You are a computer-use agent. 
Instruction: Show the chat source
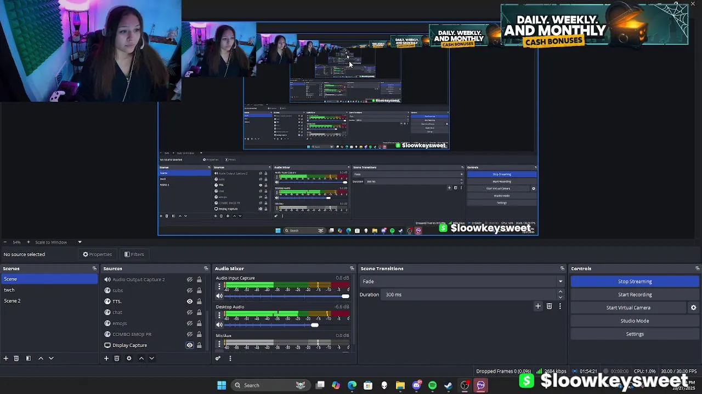(x=190, y=312)
